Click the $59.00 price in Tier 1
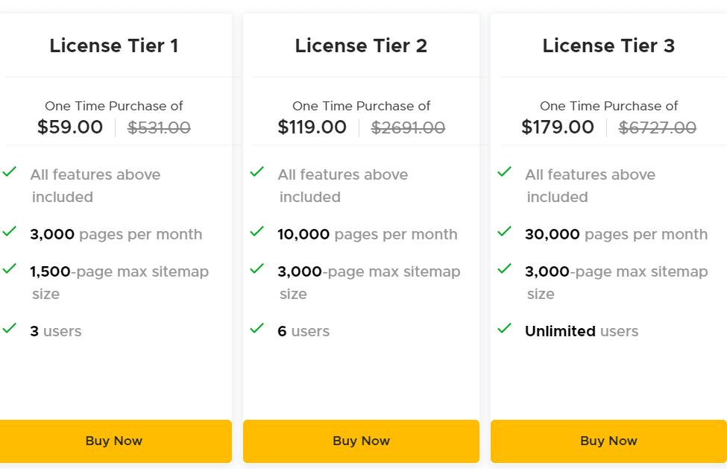The width and height of the screenshot is (727, 469). click(x=69, y=127)
